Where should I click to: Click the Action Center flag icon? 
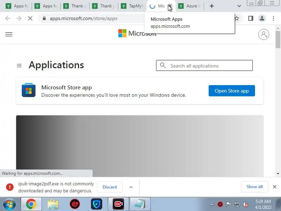point(228,204)
